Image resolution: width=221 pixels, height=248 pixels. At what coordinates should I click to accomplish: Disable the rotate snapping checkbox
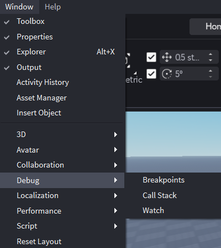point(151,74)
